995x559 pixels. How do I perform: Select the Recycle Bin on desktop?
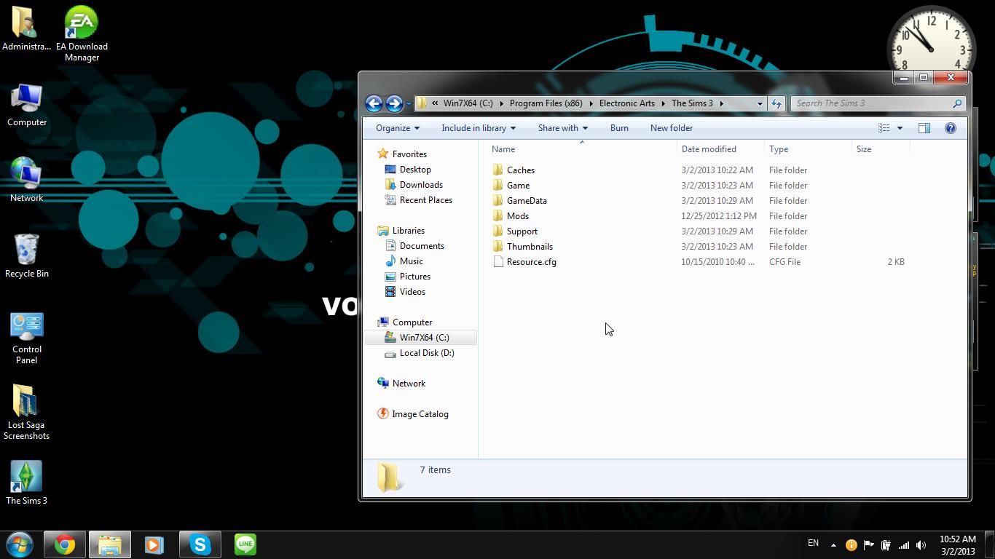[x=27, y=255]
